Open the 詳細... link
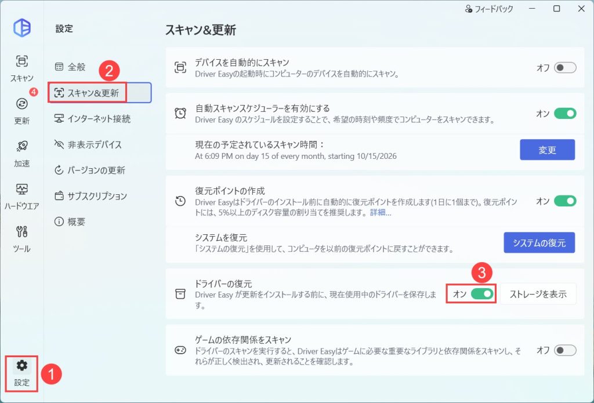Viewport: 594px width, 403px height. pos(381,212)
